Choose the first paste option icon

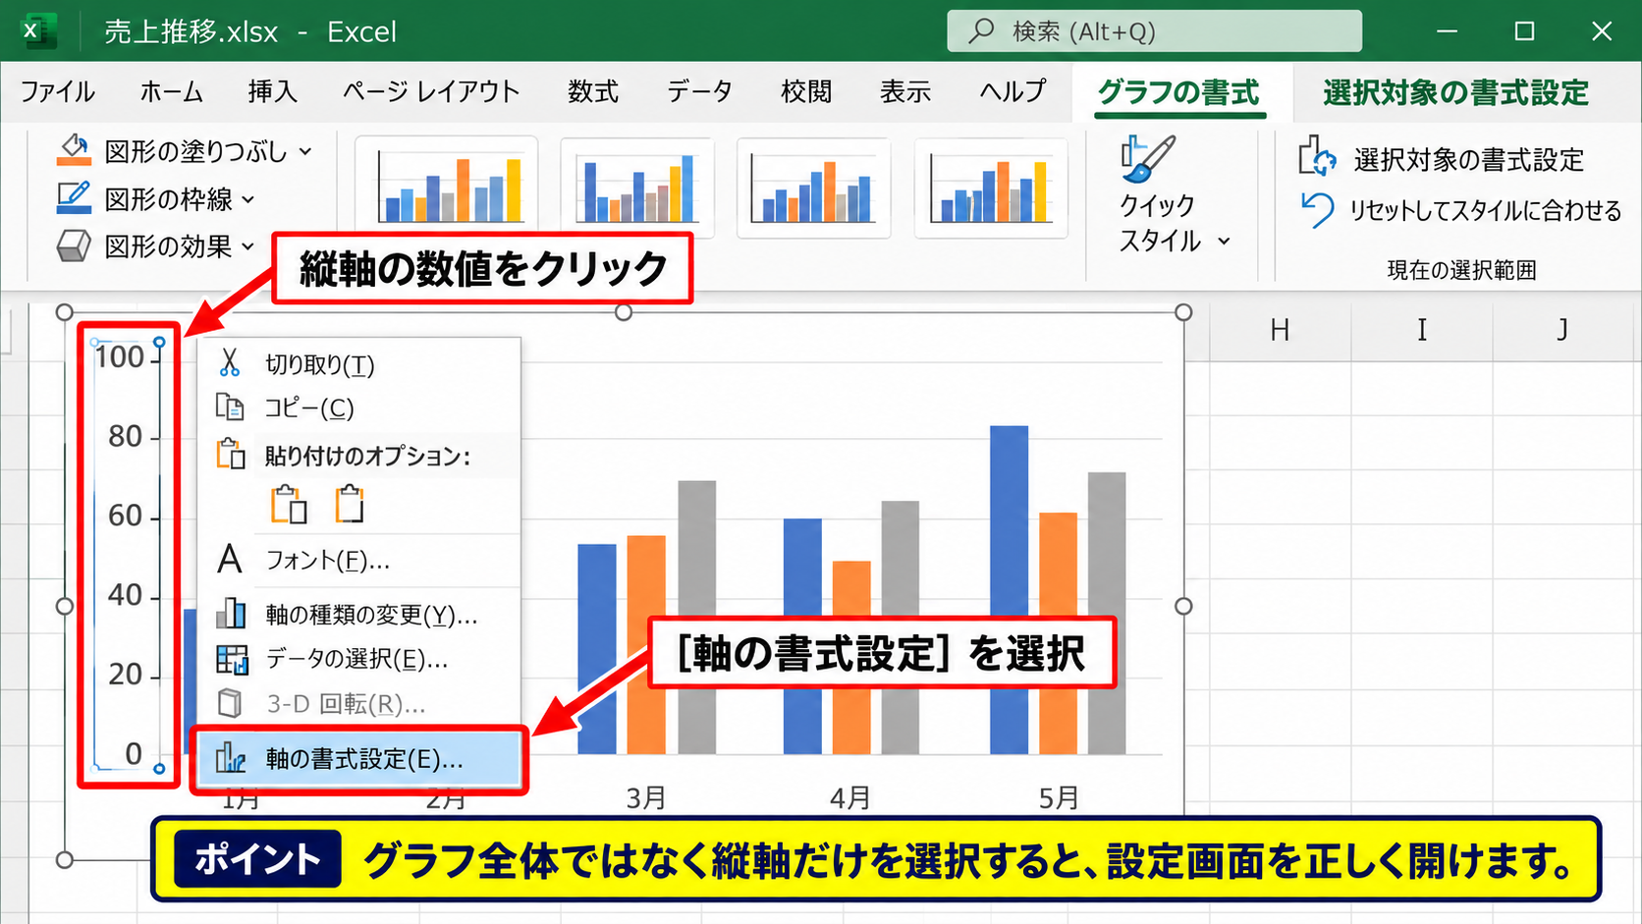[289, 505]
